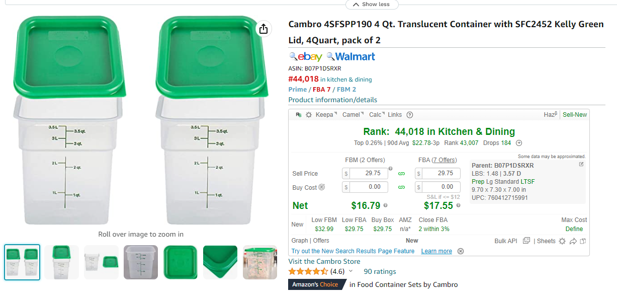617x295 pixels.
Task: Click the help question mark icon
Action: [x=410, y=115]
